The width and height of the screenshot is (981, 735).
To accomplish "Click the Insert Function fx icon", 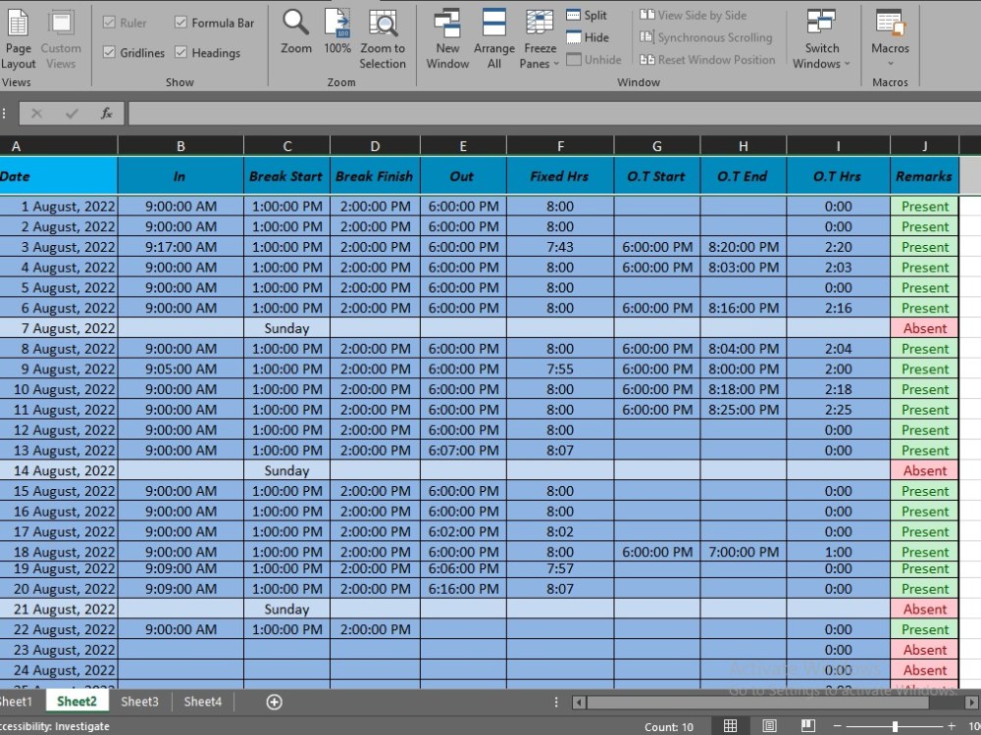I will click(106, 113).
